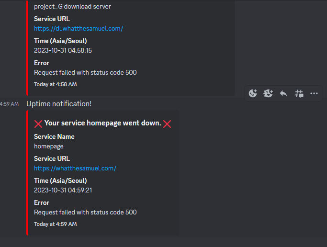Add a super reaction to message
The image size is (327, 247).
(268, 93)
